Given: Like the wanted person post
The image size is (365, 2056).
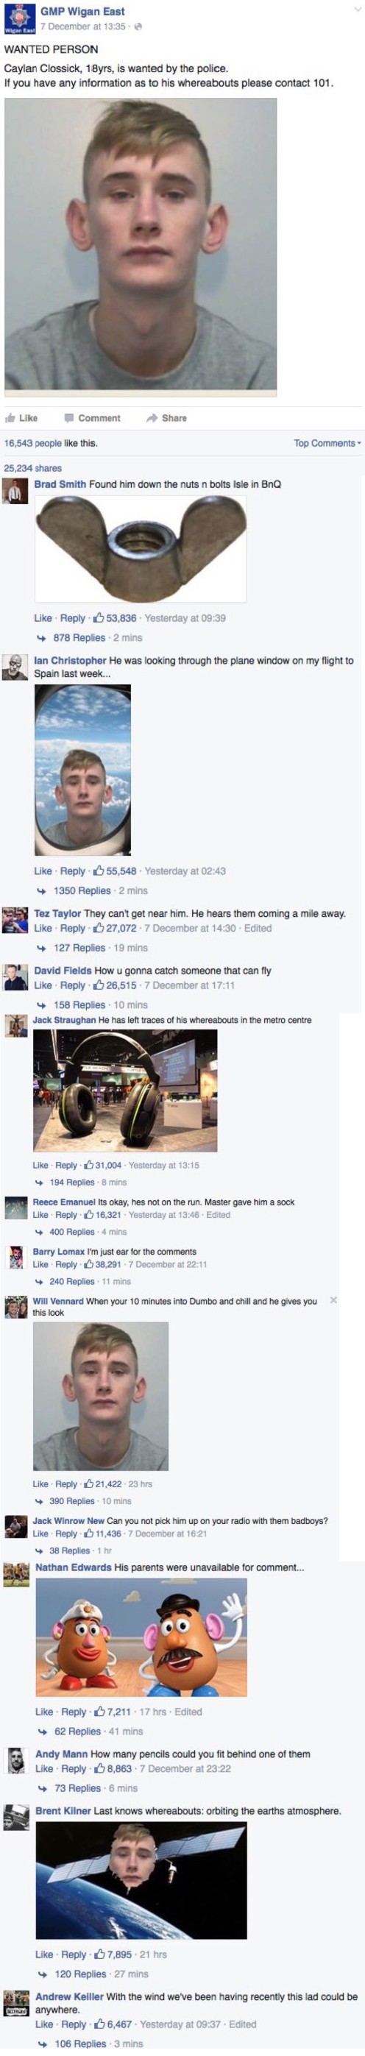Looking at the screenshot, I should 21,417.
